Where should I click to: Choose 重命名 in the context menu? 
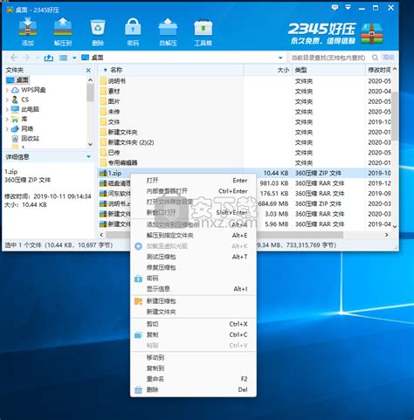pos(193,379)
